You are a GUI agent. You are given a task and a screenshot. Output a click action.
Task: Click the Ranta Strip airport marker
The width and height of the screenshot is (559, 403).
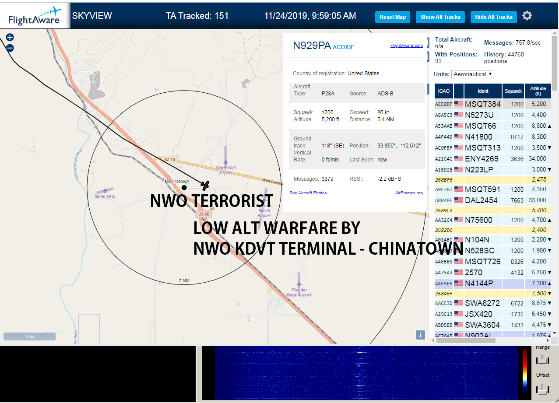(105, 191)
